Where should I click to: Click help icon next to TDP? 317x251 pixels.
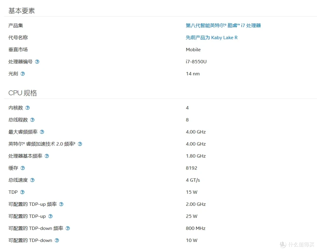(x=22, y=192)
